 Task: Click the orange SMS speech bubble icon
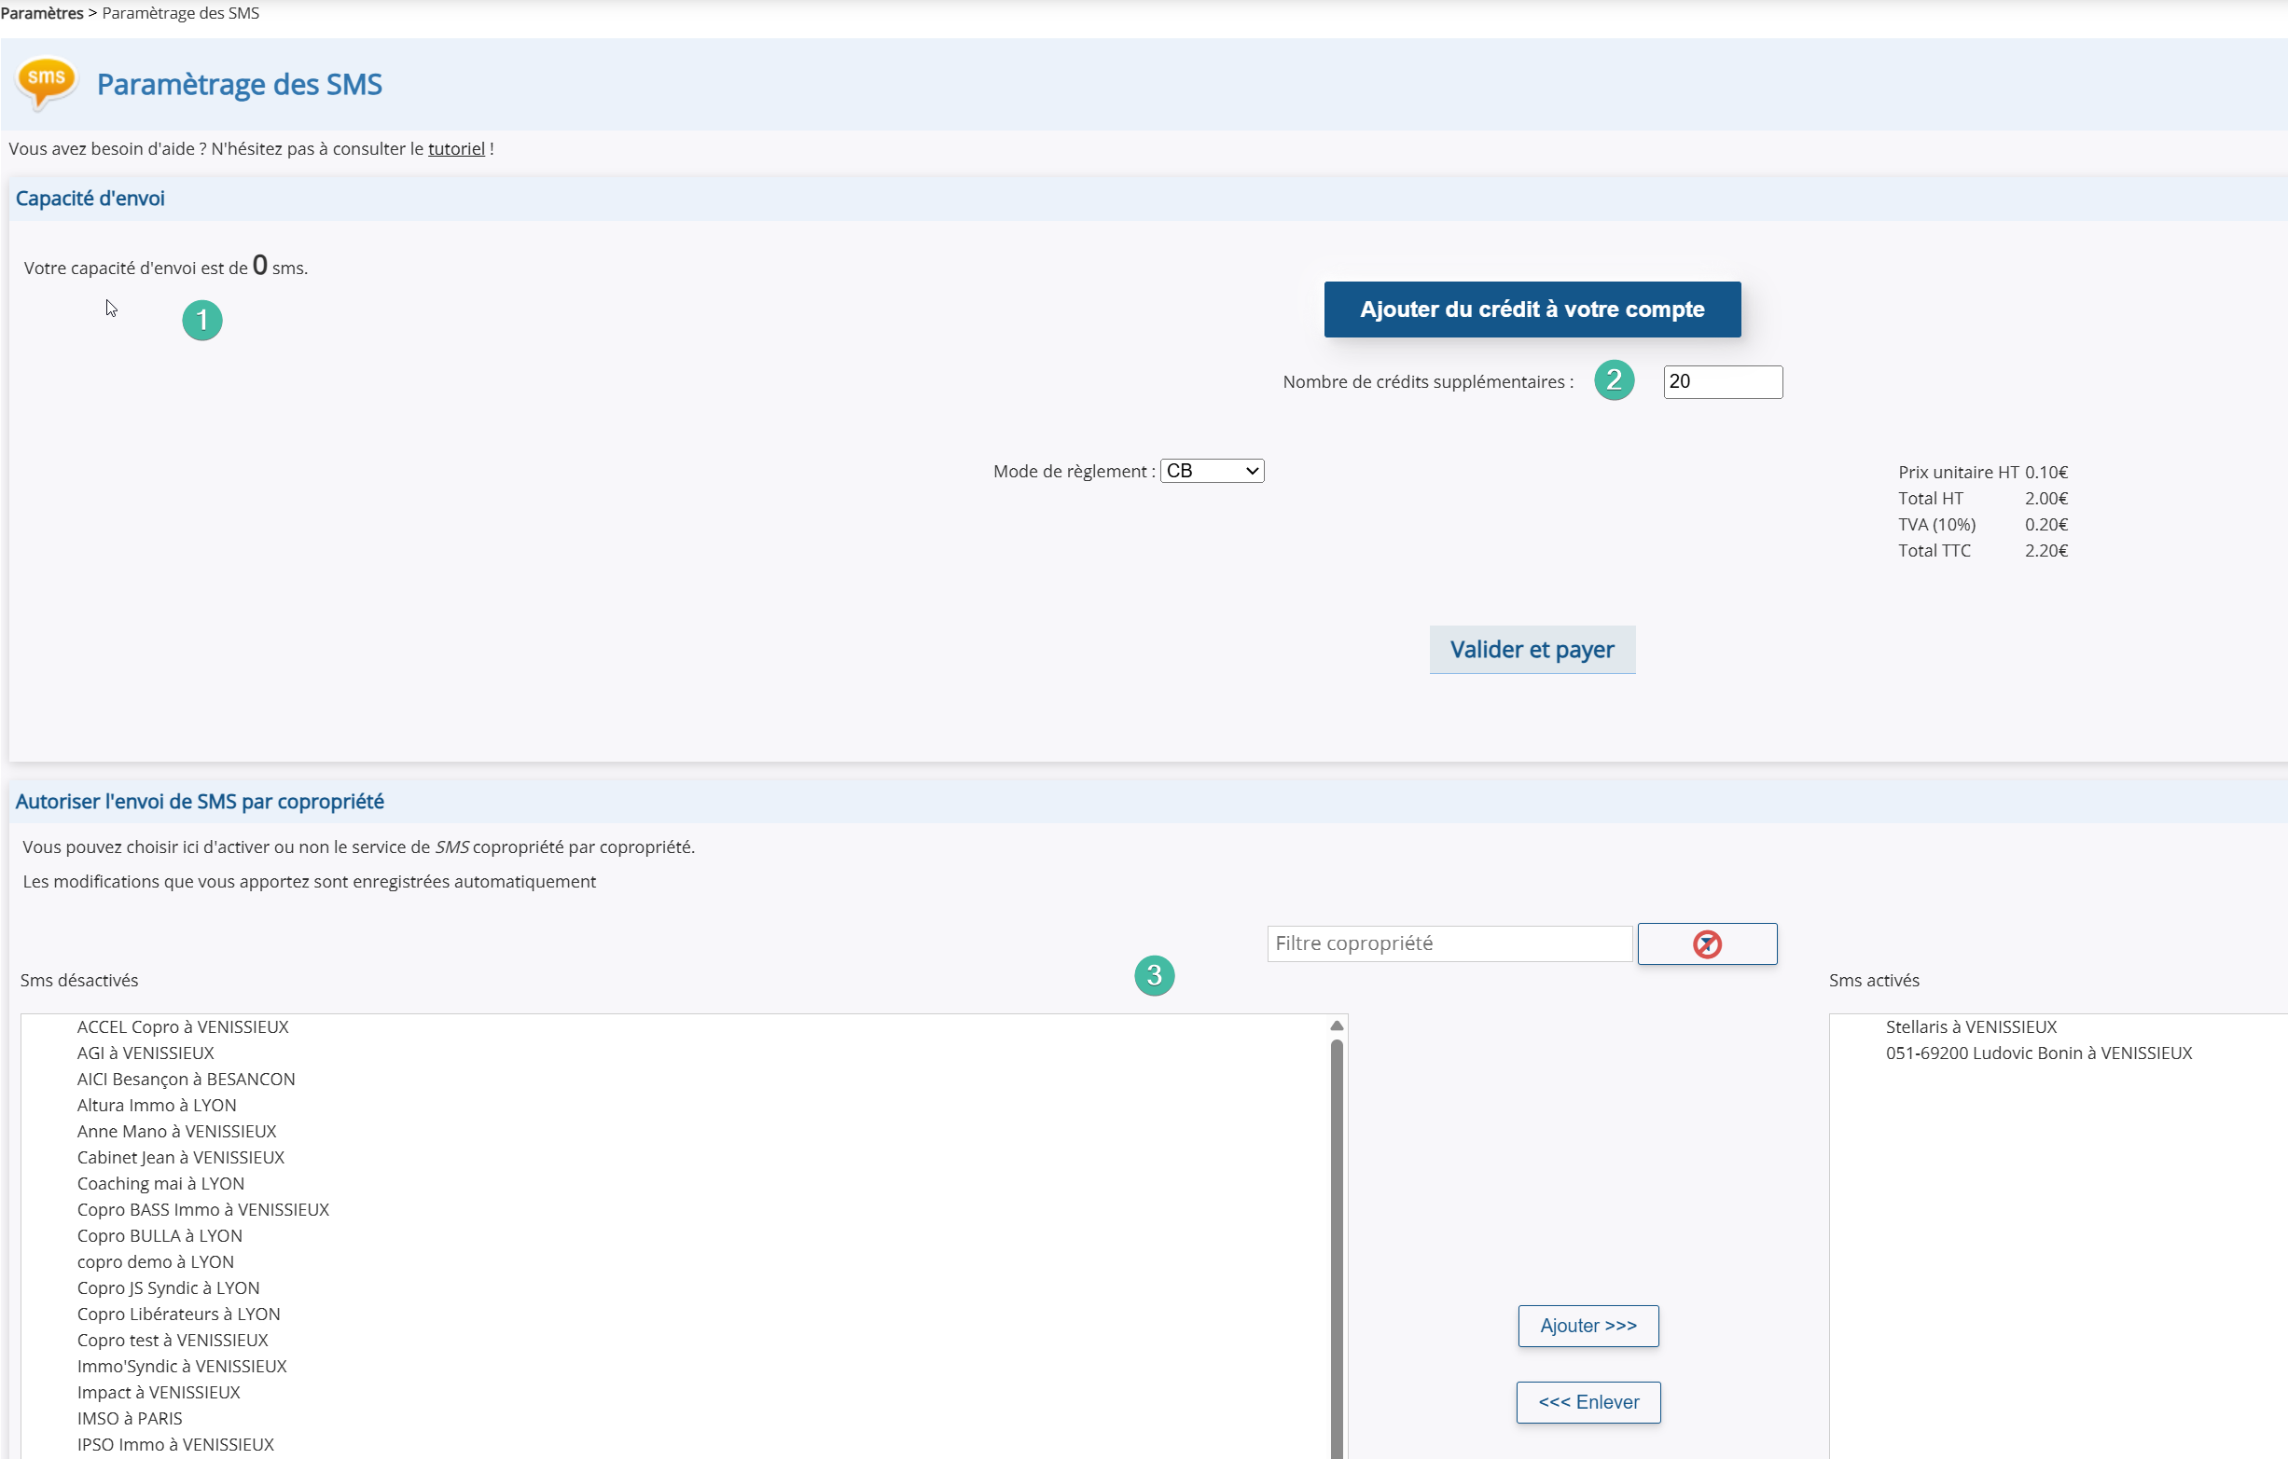point(47,84)
